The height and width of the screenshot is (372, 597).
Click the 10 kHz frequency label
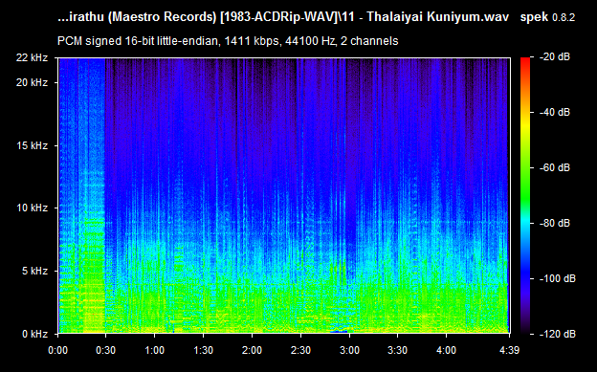(x=32, y=208)
